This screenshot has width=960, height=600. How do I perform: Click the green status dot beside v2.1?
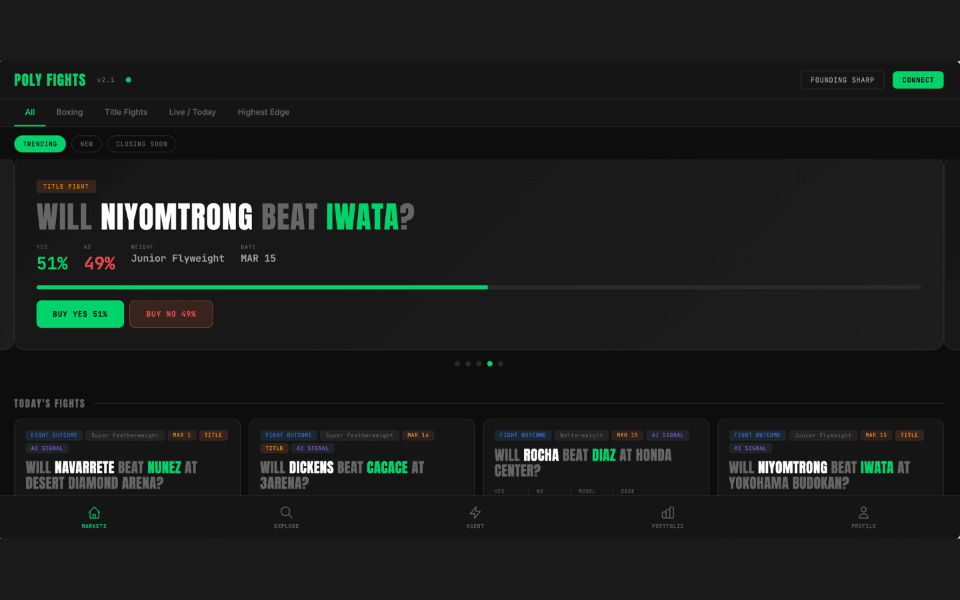(127, 79)
